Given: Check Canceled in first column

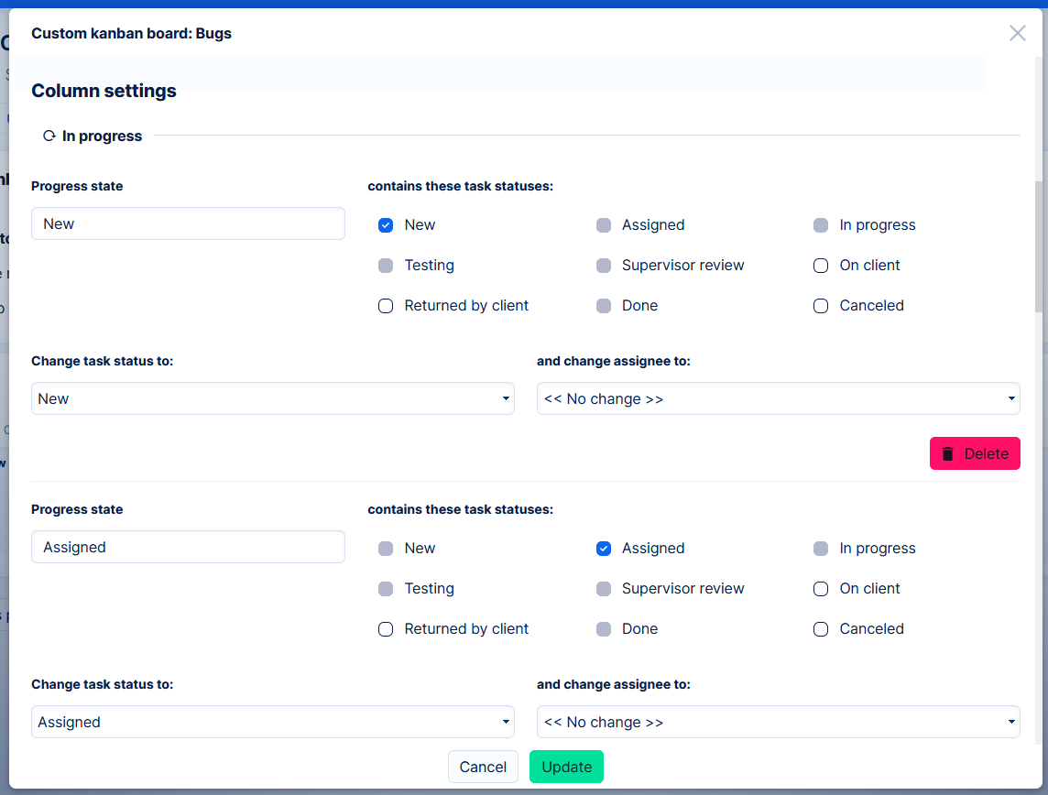Looking at the screenshot, I should (821, 306).
